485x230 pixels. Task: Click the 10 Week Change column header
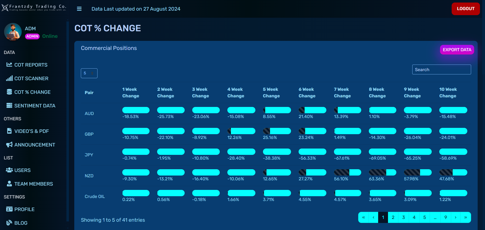(x=448, y=93)
